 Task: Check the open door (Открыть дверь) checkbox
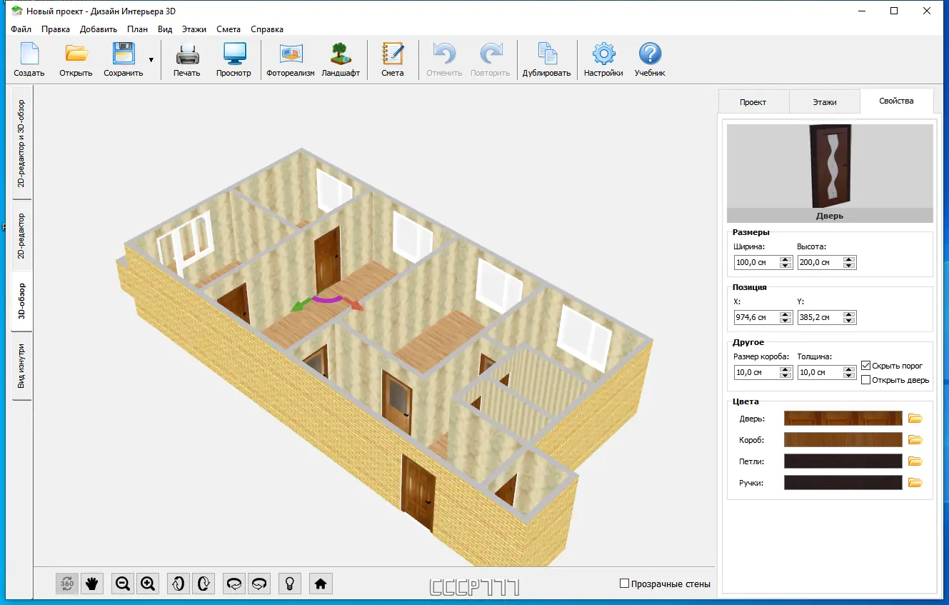pos(866,380)
